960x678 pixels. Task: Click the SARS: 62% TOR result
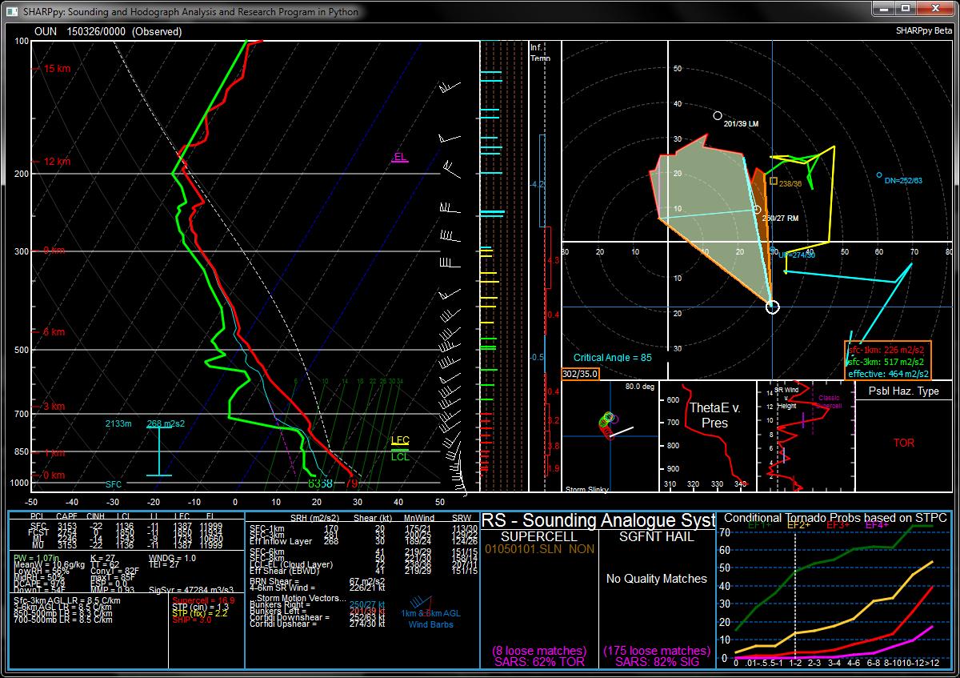(x=539, y=662)
